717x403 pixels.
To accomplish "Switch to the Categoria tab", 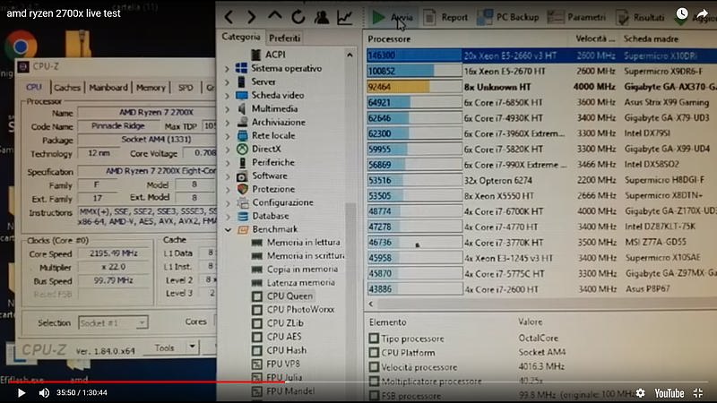I will 241,37.
